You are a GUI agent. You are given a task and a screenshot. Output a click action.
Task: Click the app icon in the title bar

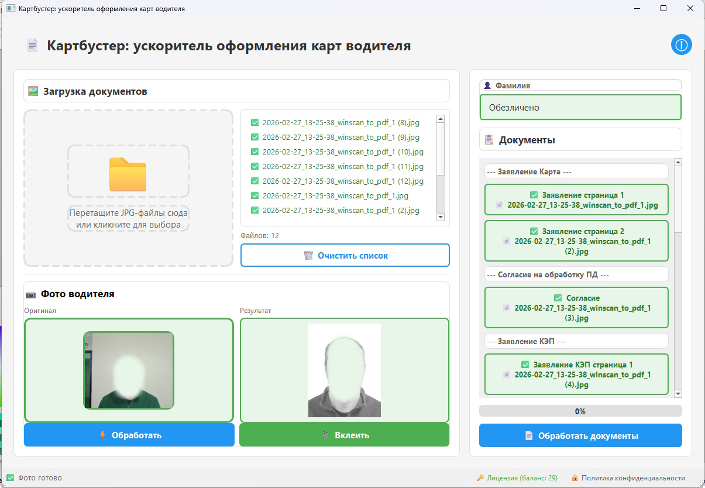pyautogui.click(x=10, y=9)
